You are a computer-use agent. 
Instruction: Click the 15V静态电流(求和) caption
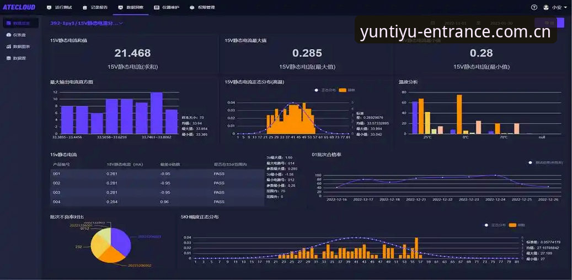click(x=133, y=67)
